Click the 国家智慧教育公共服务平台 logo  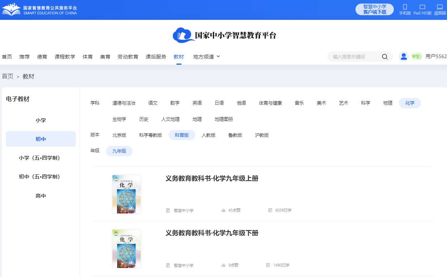pyautogui.click(x=39, y=10)
